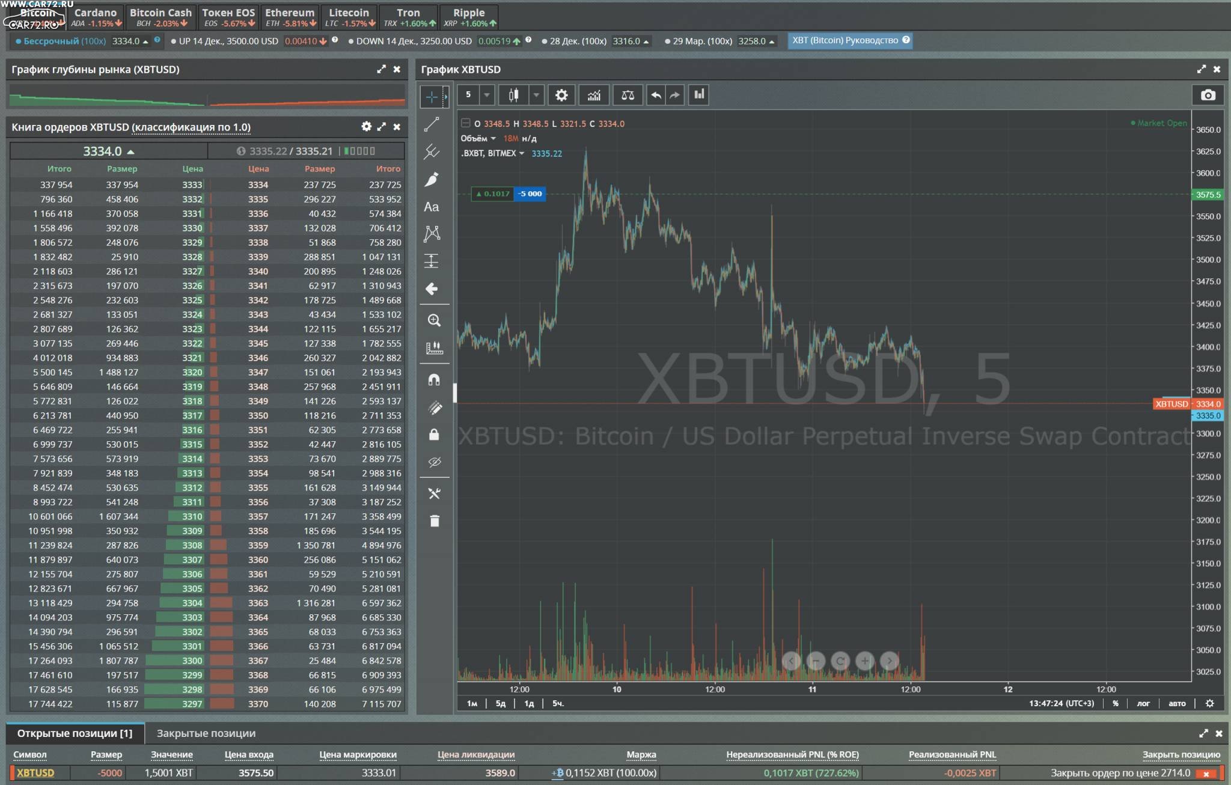Image resolution: width=1231 pixels, height=785 pixels.
Task: Activate the chart zoom-in magnifier tool
Action: 434,320
